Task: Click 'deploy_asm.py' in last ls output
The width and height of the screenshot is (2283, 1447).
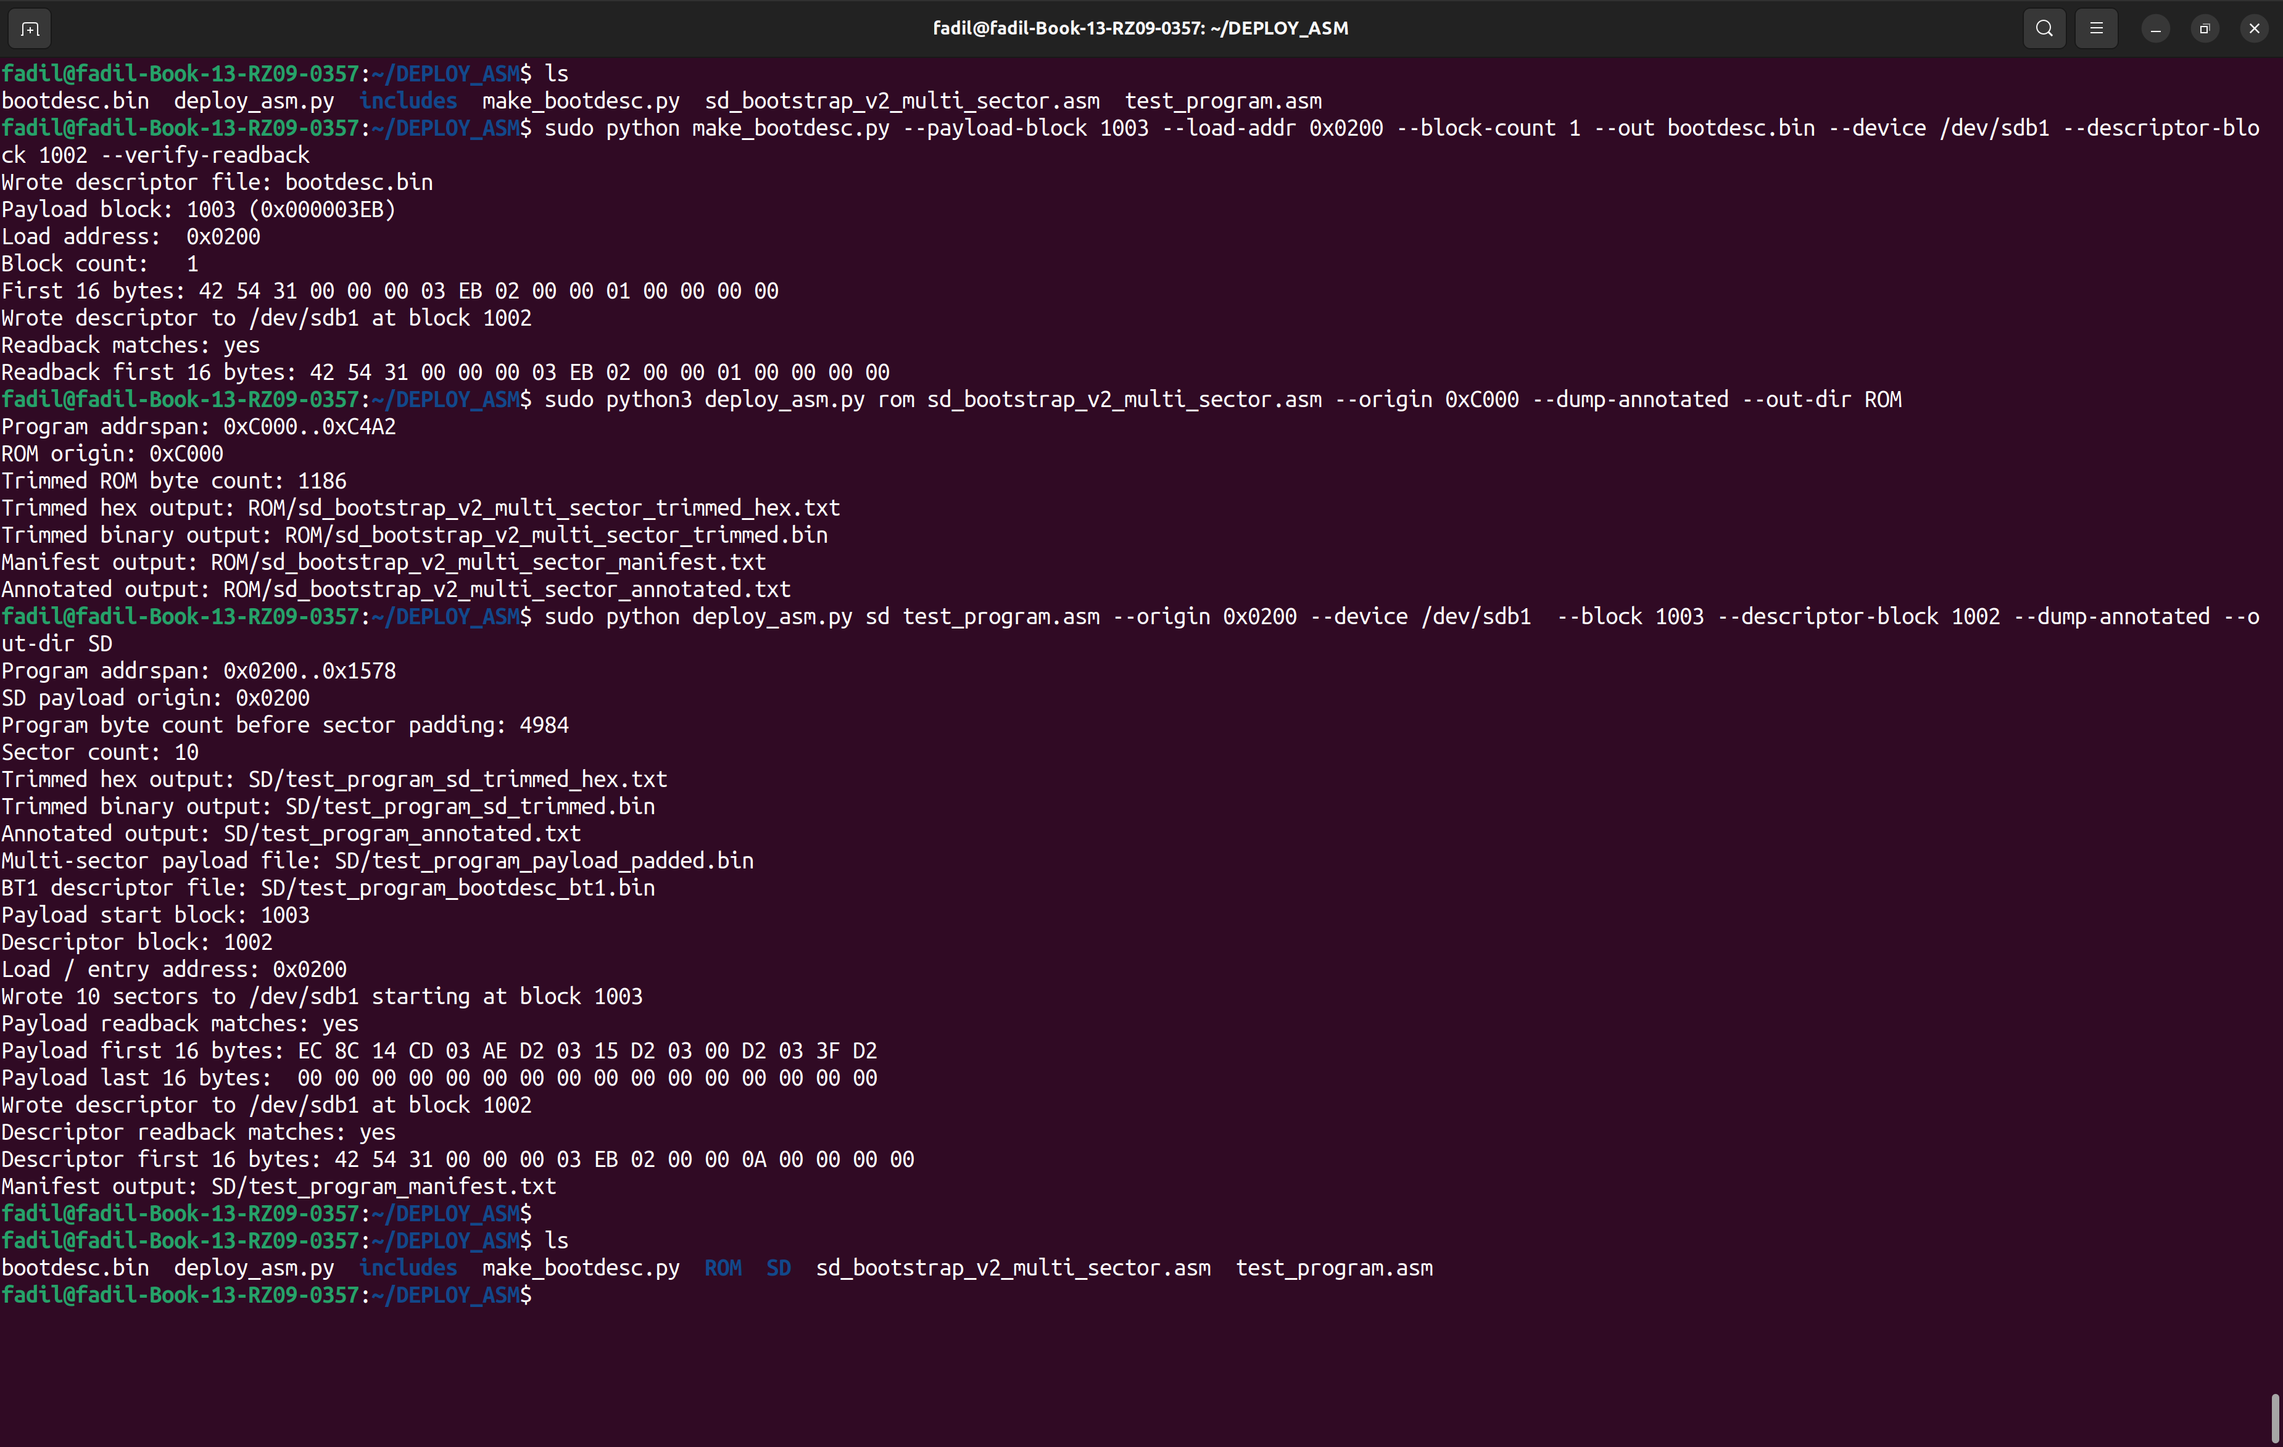Action: click(254, 1268)
